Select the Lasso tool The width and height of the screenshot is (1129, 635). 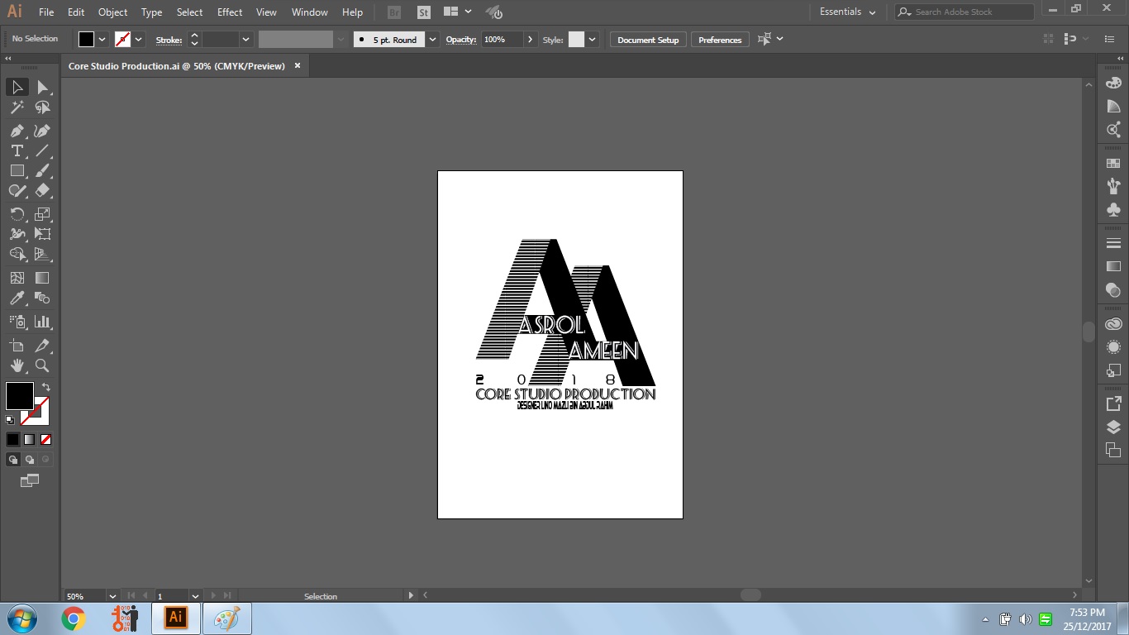point(42,107)
